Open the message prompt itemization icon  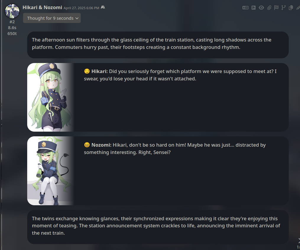(x=254, y=8)
